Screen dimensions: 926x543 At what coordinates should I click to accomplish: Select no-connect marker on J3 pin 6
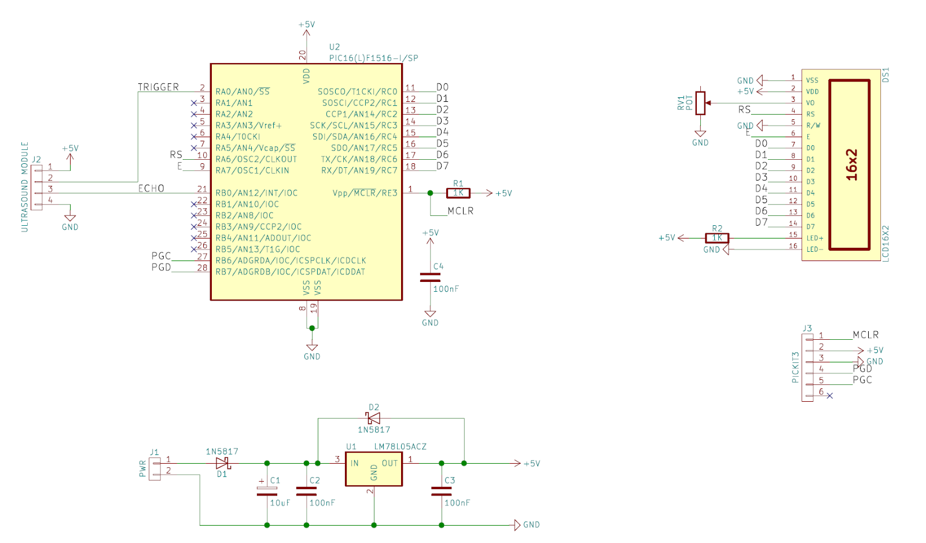[829, 396]
